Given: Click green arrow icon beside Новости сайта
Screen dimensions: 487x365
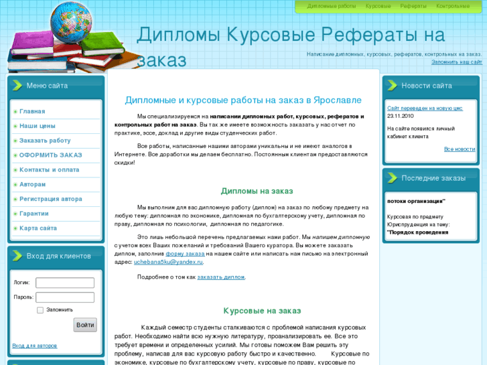Looking at the screenshot, I should (393, 86).
